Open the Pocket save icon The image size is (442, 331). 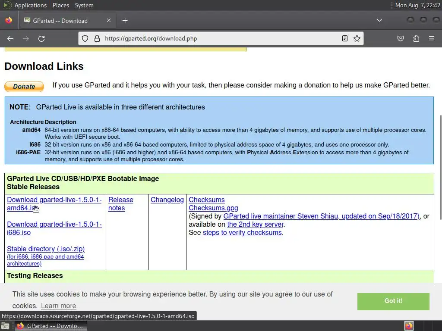401,38
